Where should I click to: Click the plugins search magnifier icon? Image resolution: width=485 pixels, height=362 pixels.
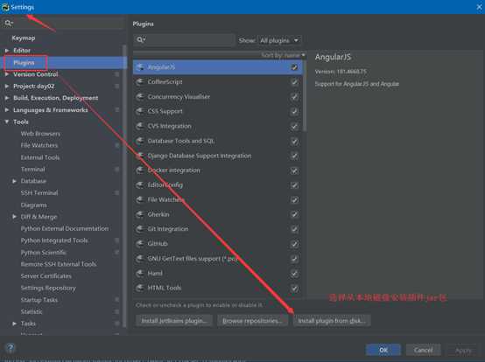point(141,40)
